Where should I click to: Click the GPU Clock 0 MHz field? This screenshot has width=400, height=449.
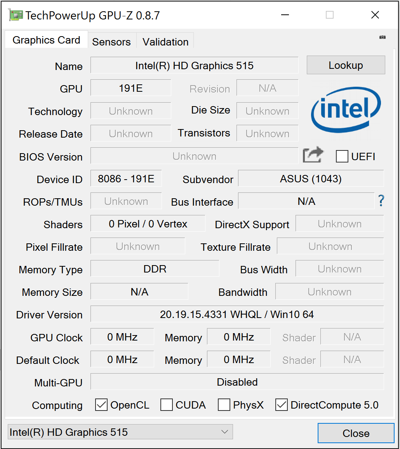tap(122, 337)
